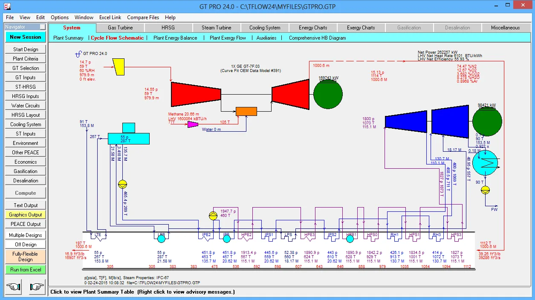Screen dimensions: 535x300
Task: Select the red gas turbine compressor icon
Action: 196,94
